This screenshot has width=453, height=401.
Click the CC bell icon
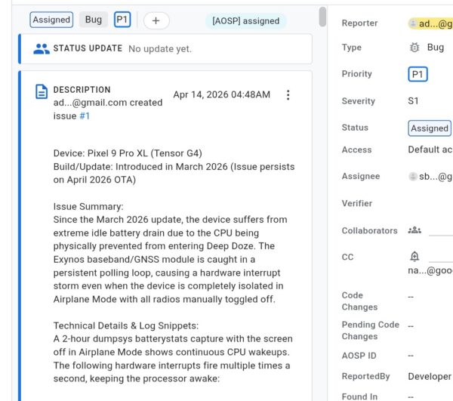(x=414, y=257)
